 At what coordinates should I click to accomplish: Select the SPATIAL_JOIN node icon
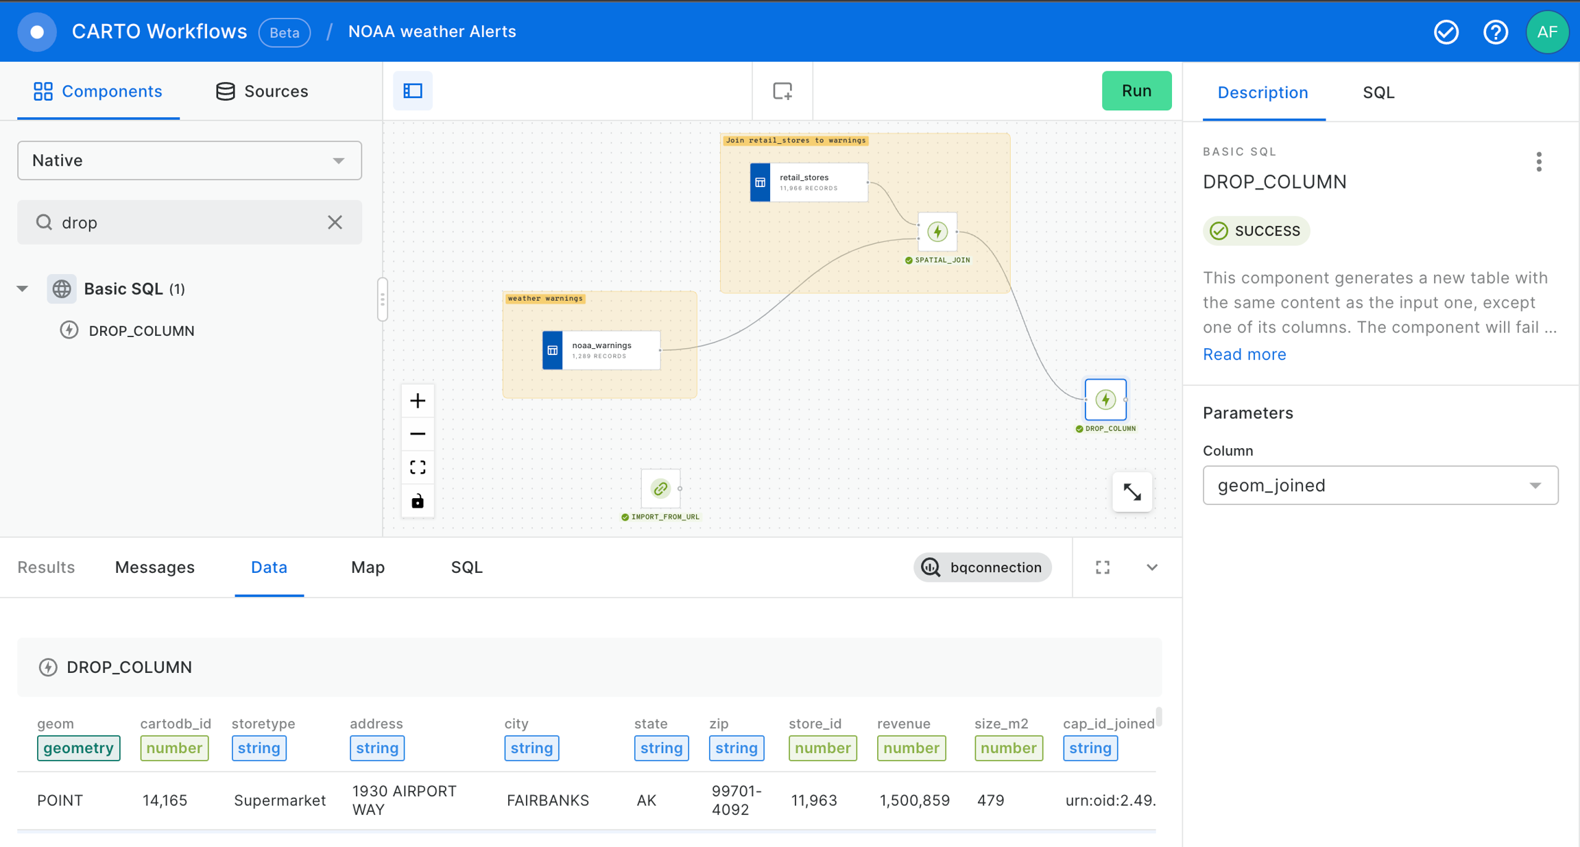tap(937, 232)
